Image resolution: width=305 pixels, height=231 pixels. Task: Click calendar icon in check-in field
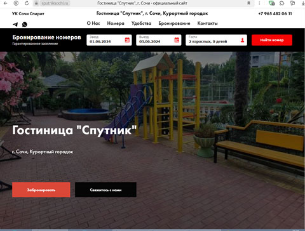127,40
